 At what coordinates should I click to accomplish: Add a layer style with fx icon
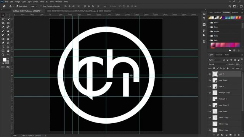point(218,135)
